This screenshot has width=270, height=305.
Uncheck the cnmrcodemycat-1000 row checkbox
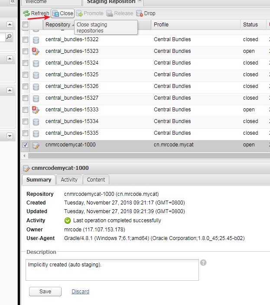point(26,145)
